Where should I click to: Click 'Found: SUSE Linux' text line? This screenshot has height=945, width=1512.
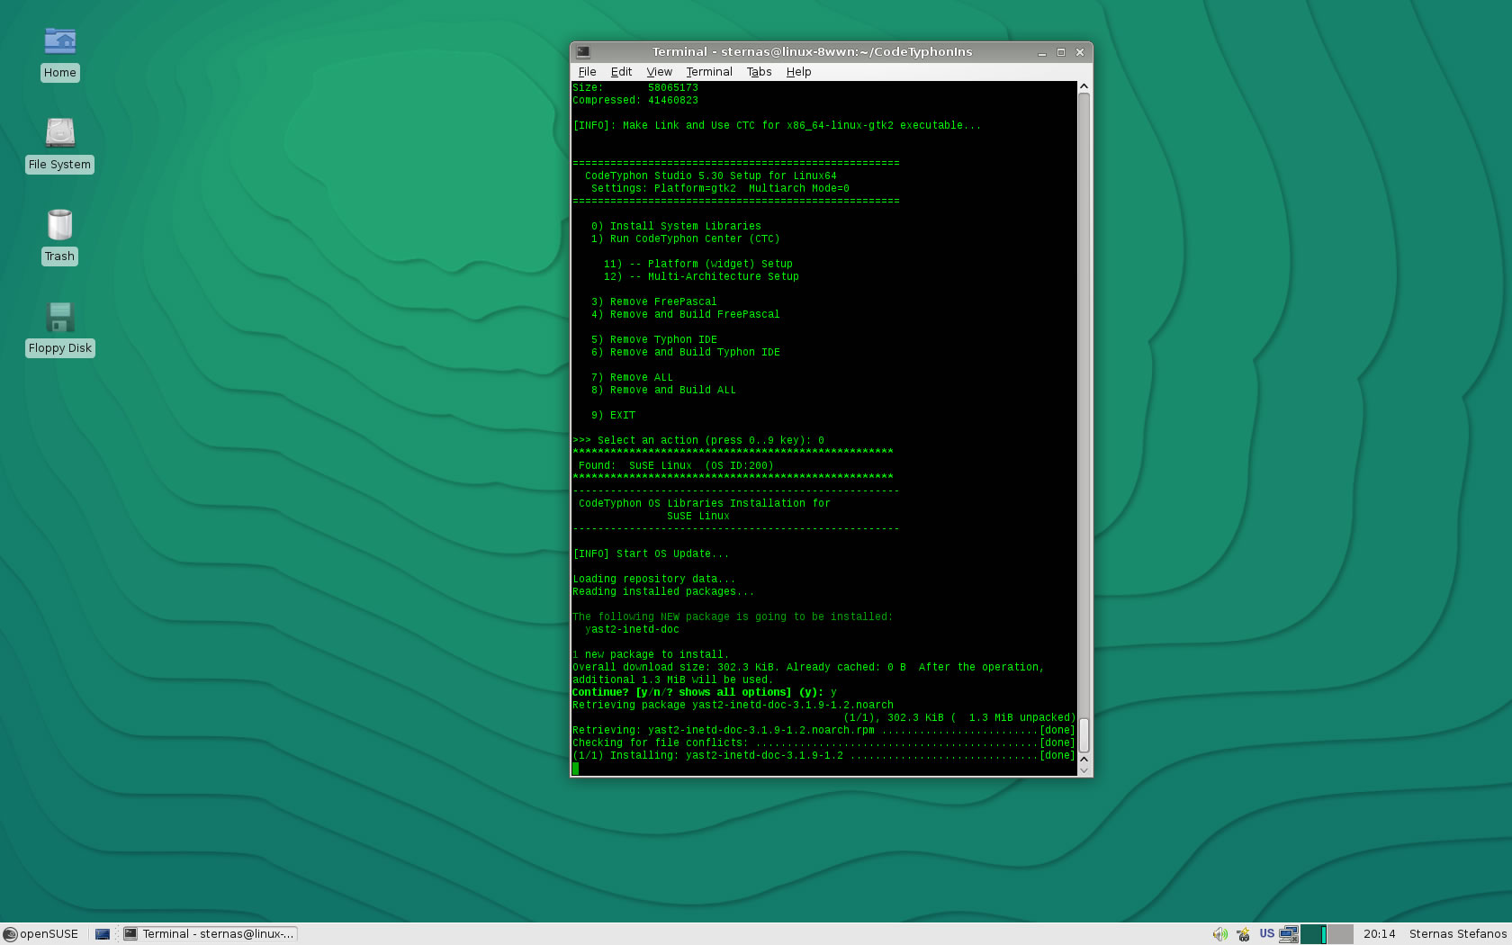pos(676,466)
